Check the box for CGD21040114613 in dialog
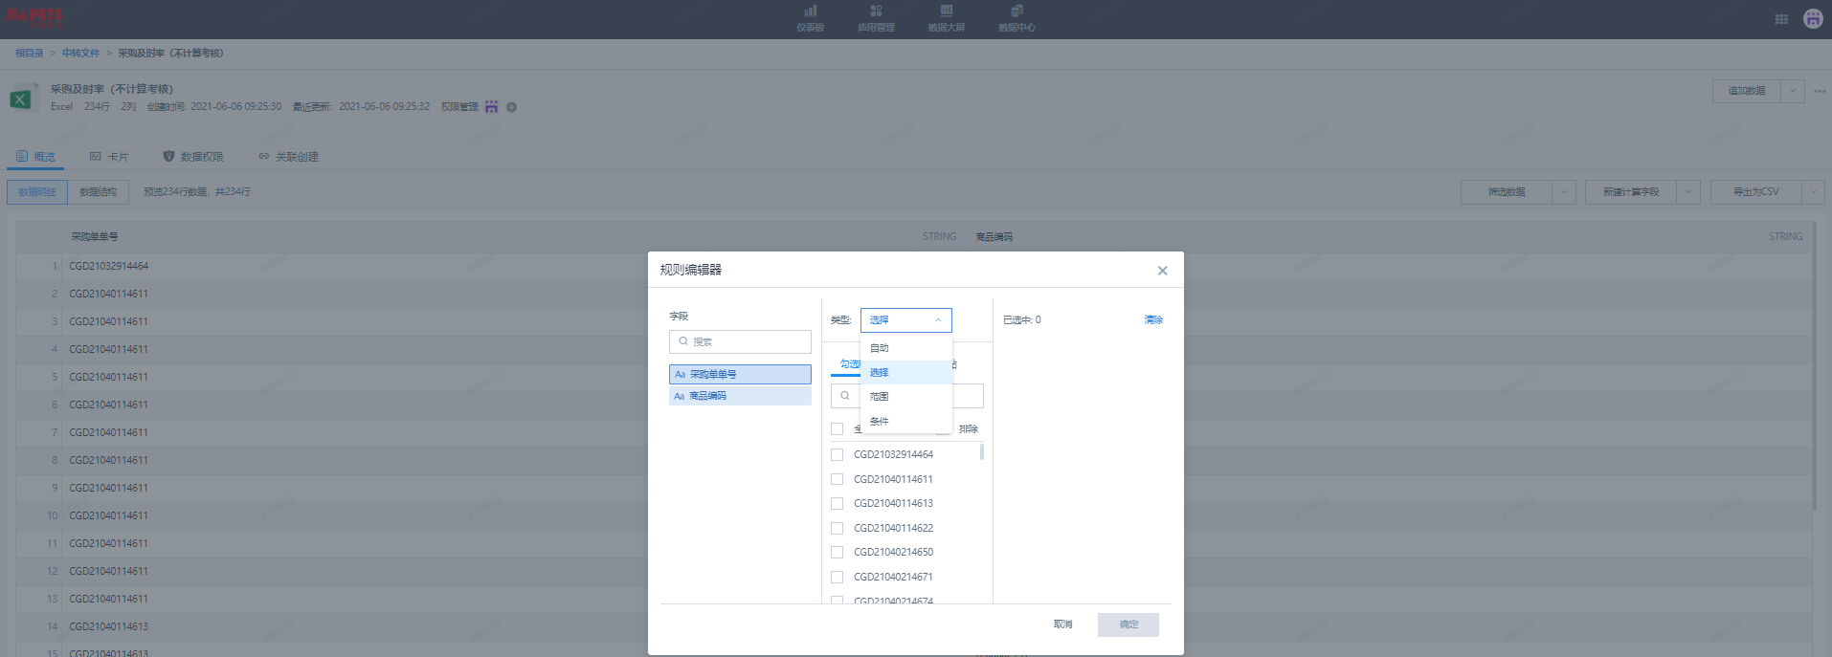The image size is (1832, 657). click(837, 503)
